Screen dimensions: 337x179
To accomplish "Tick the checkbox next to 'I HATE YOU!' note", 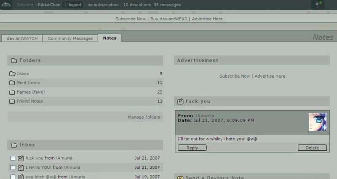I will (x=13, y=168).
